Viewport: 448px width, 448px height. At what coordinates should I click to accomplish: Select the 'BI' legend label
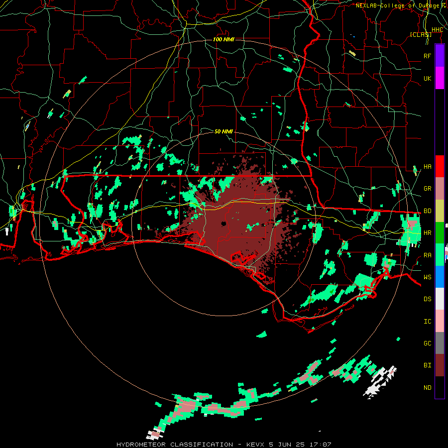(x=427, y=365)
